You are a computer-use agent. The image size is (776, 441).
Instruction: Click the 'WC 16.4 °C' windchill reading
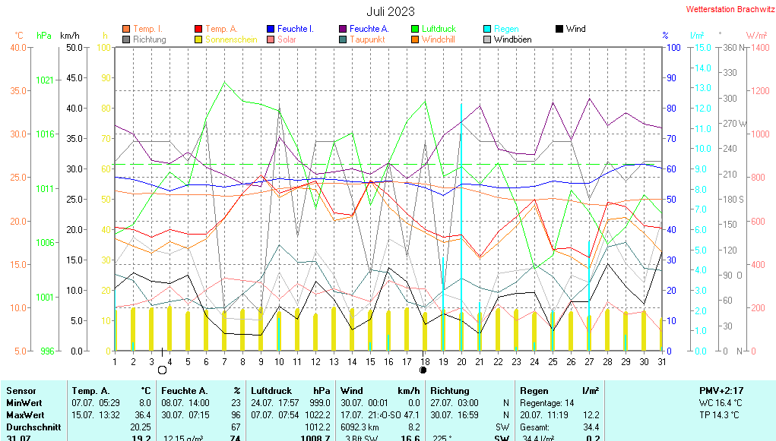pos(721,403)
